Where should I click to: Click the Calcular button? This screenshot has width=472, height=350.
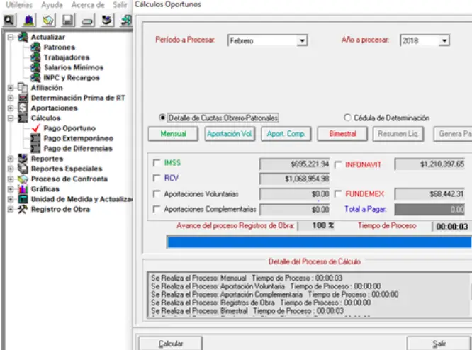click(170, 344)
